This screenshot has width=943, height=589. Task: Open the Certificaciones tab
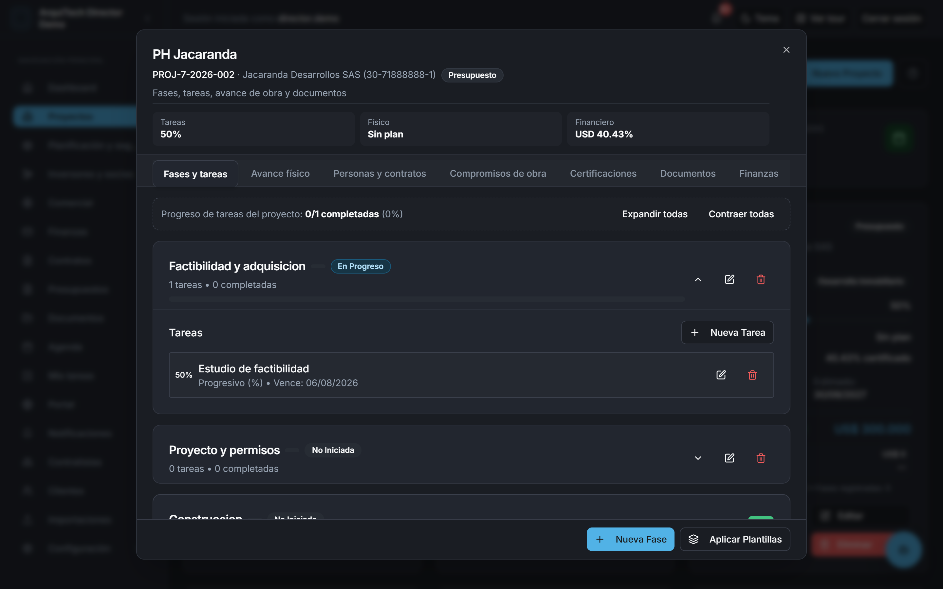(x=603, y=173)
